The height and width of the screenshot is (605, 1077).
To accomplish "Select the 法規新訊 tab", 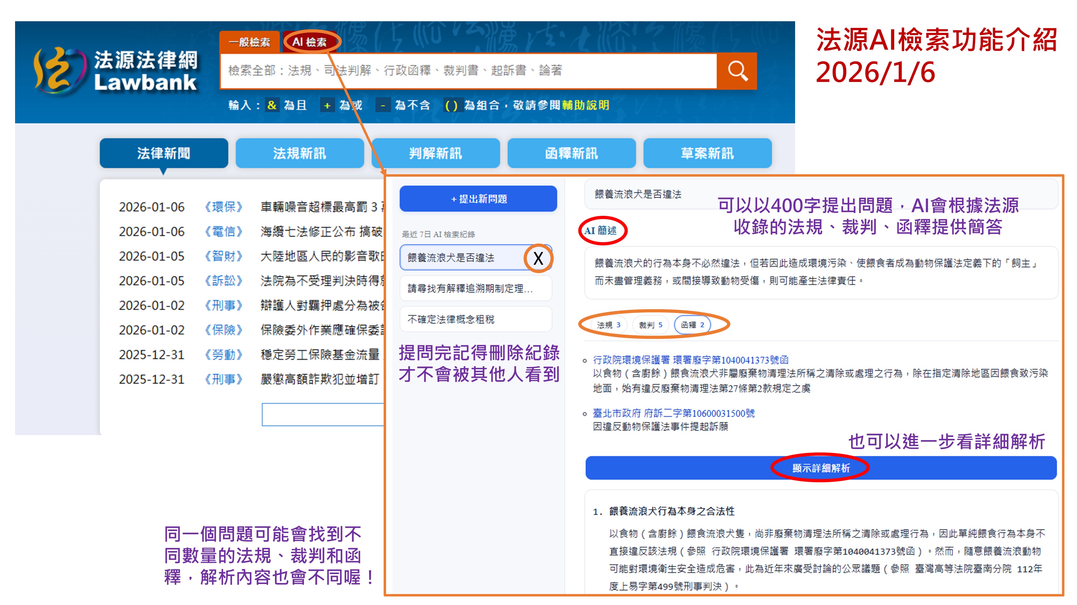I will (299, 153).
